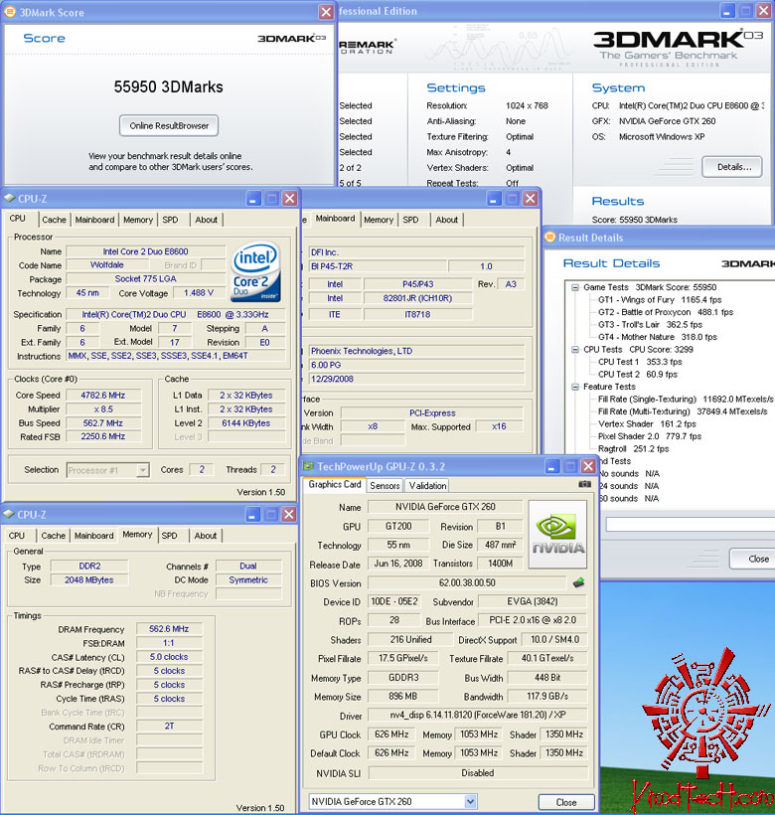Collapse the Feature Tests tree node

coord(575,387)
